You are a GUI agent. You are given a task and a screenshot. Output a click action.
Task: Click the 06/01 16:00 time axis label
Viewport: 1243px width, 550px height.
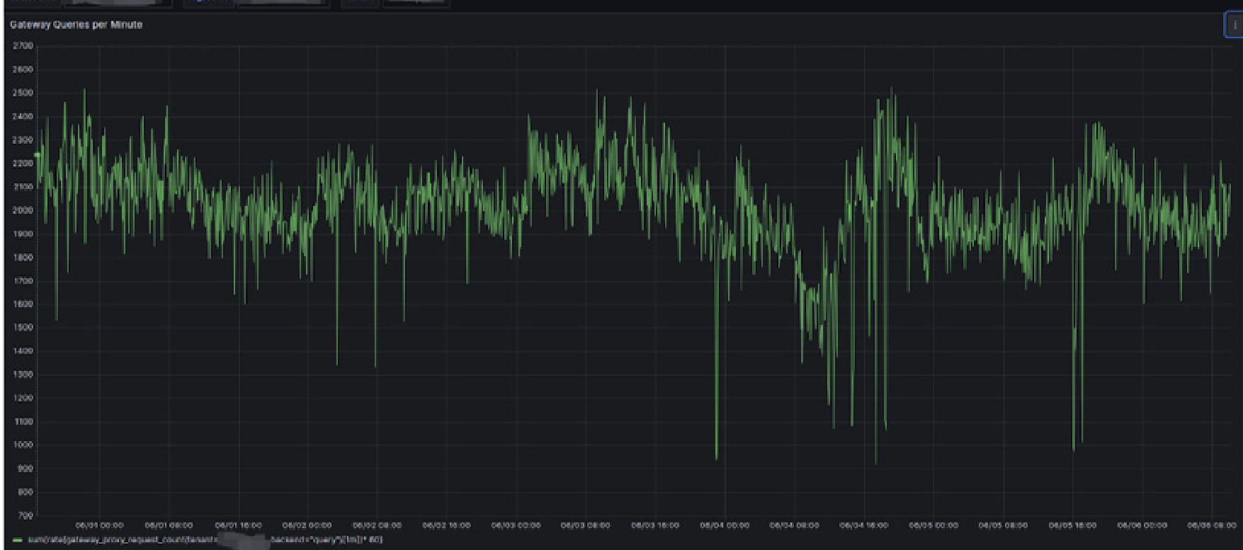tap(238, 525)
